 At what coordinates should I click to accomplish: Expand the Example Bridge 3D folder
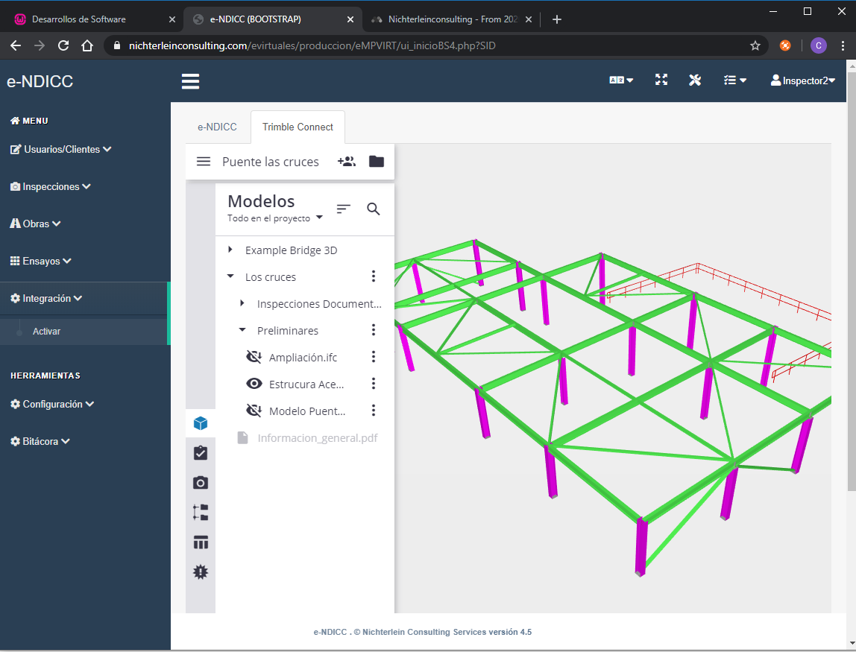point(230,250)
